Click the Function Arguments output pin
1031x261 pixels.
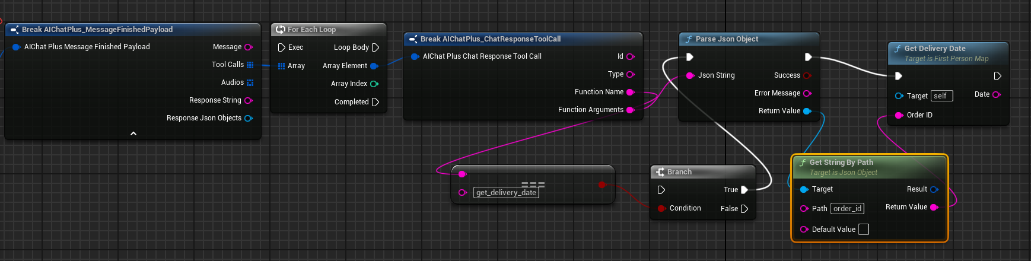pyautogui.click(x=631, y=110)
